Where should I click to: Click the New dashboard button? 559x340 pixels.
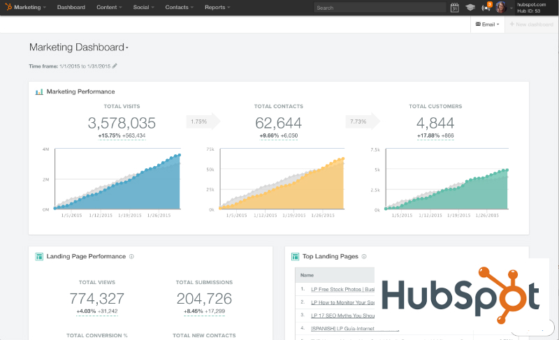(x=532, y=24)
